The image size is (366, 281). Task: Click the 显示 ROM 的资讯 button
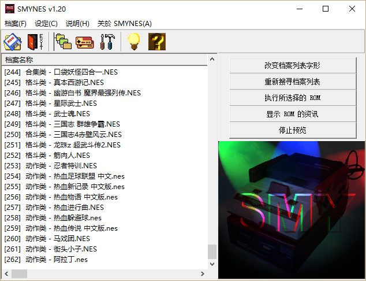pyautogui.click(x=293, y=114)
